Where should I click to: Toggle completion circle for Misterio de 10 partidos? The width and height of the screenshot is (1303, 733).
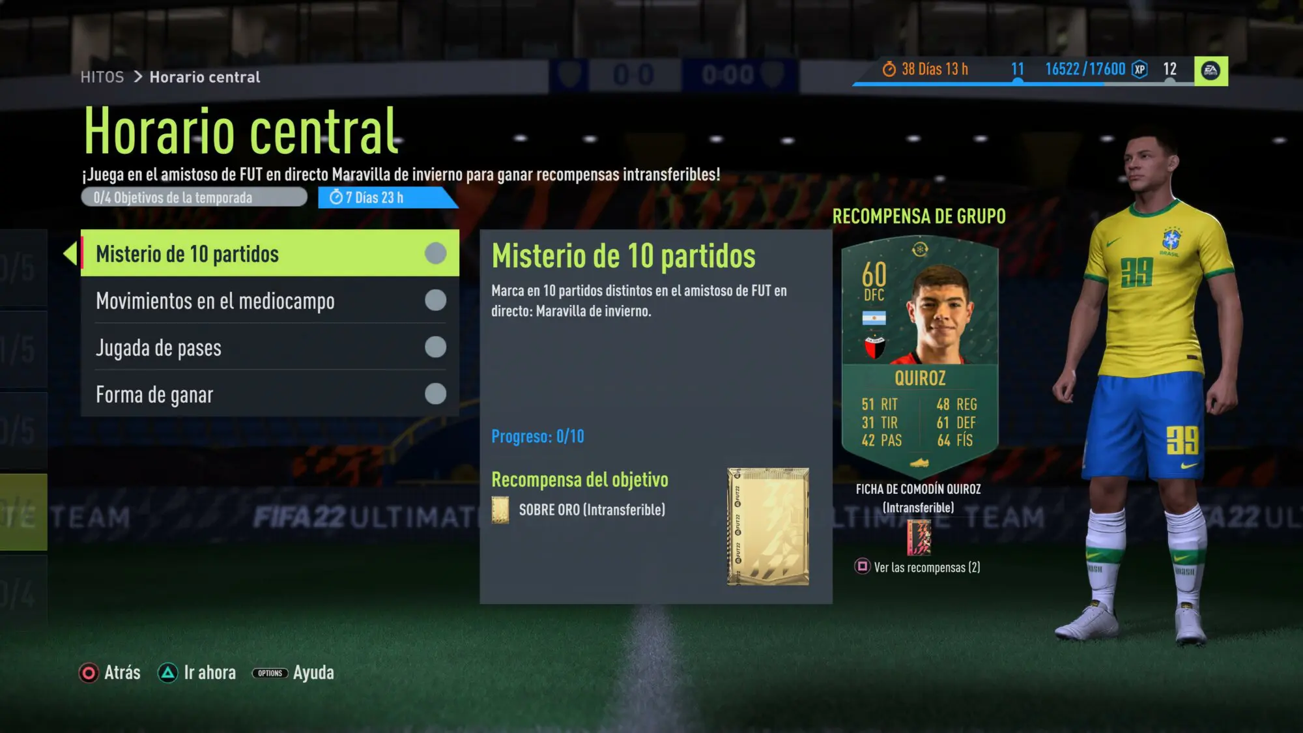click(x=435, y=253)
